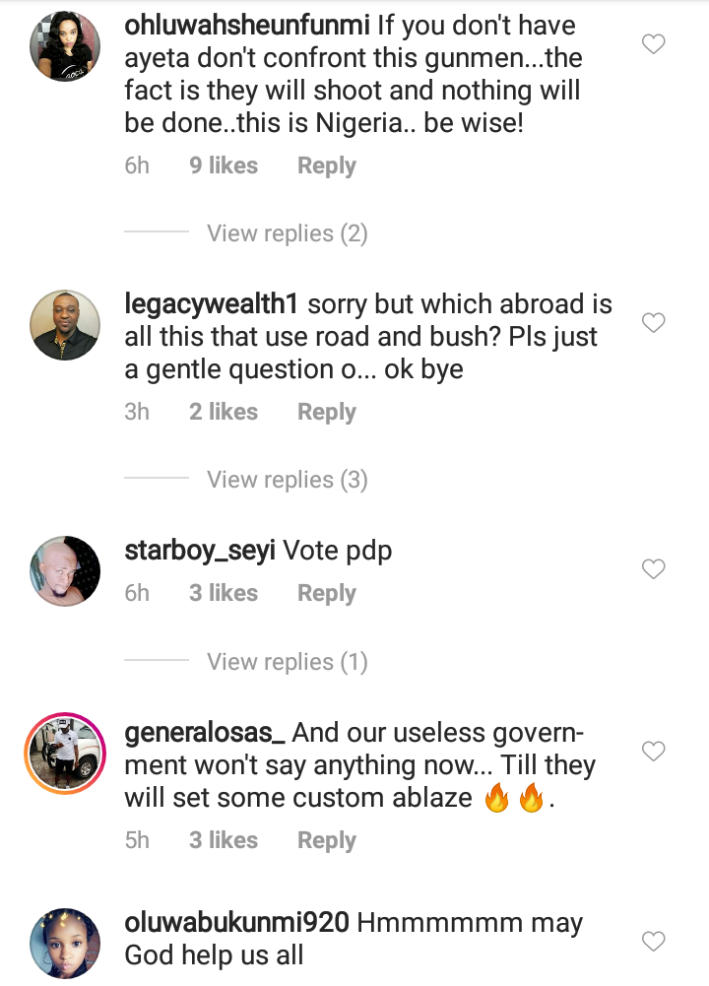View who gave ohluwahsheunfunmi's comment 9 likes

point(224,166)
